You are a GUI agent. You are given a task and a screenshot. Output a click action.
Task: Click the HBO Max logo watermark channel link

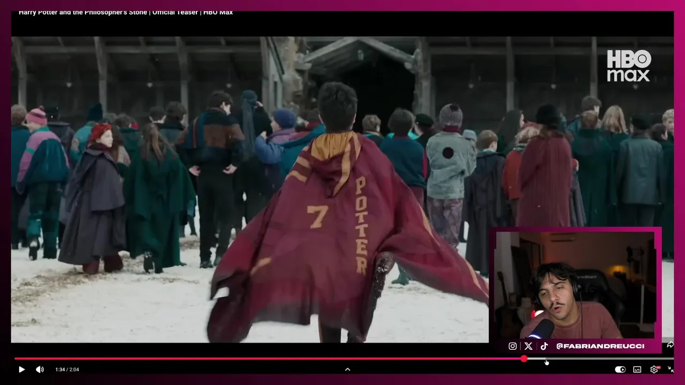point(629,66)
